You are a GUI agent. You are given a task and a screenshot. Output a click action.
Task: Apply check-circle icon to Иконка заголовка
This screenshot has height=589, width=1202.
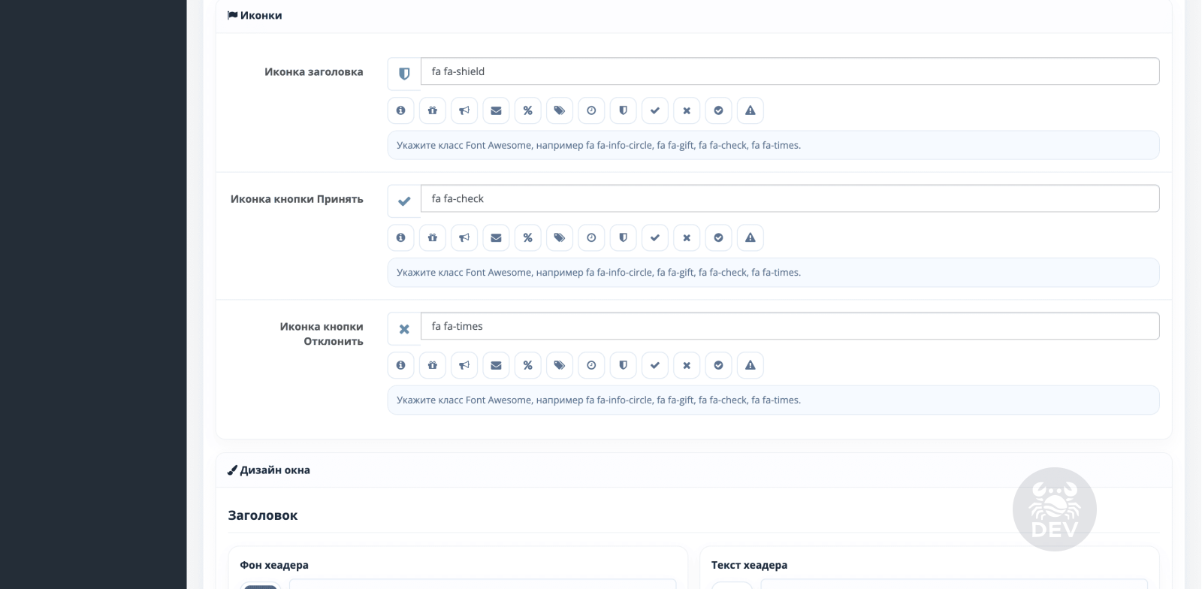[x=719, y=110]
